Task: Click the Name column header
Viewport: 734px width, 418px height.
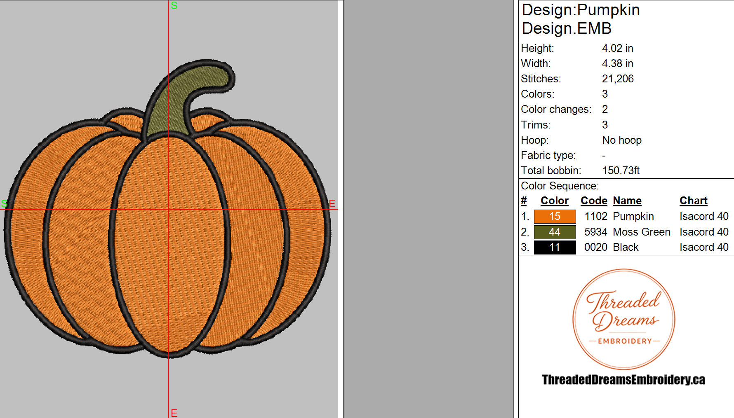Action: point(627,201)
